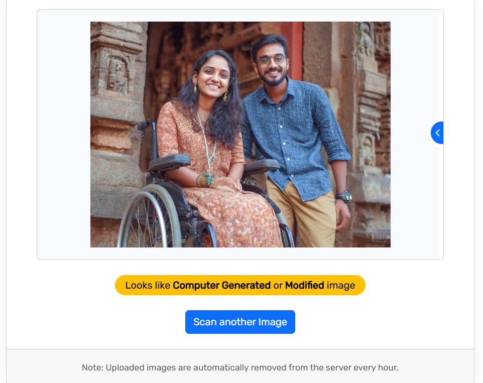Open the uploaded couple photo preview
Viewport: 483px width, 383px height.
click(240, 134)
